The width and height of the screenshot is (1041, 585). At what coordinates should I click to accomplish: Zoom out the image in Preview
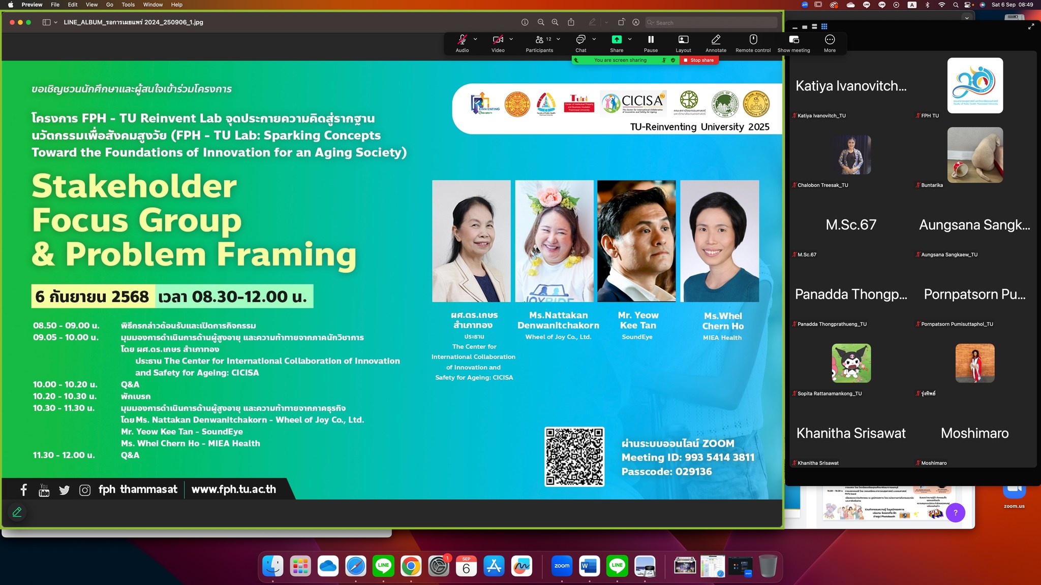(x=541, y=22)
